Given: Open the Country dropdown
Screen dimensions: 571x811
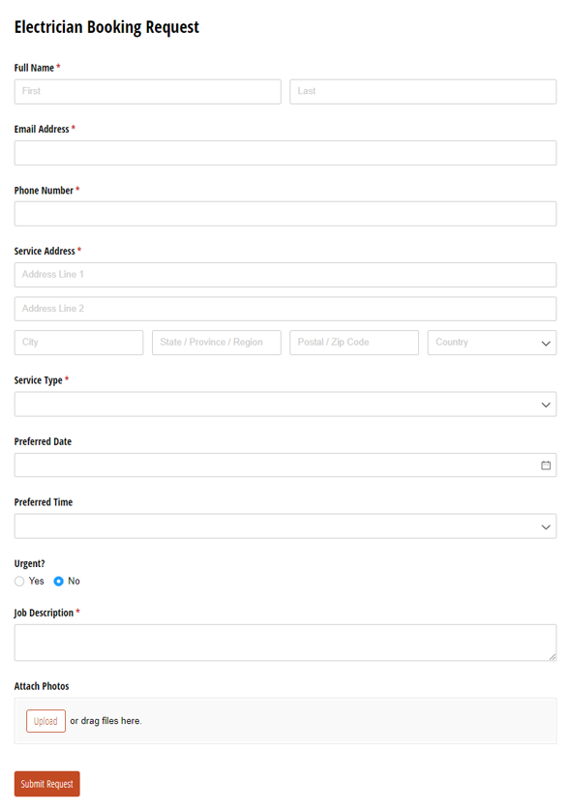Looking at the screenshot, I should (x=492, y=343).
